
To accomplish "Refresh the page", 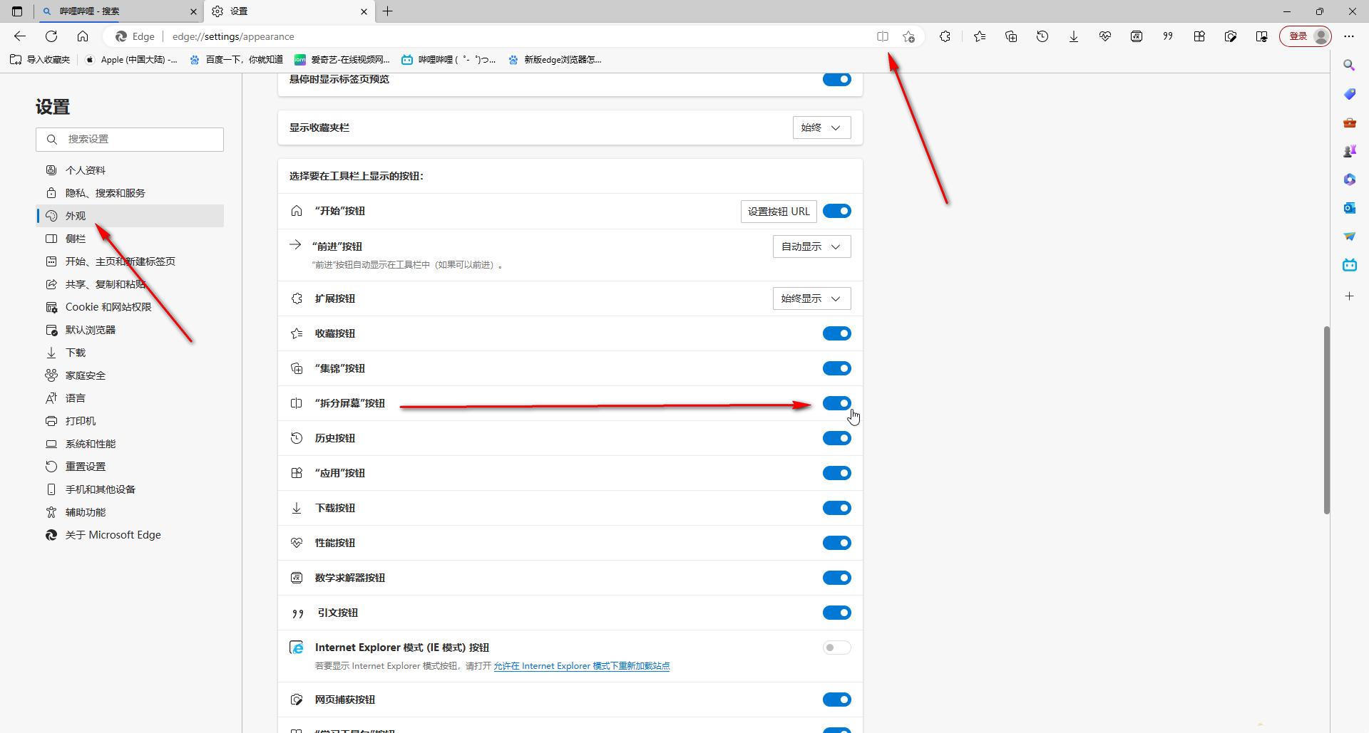I will coord(51,36).
